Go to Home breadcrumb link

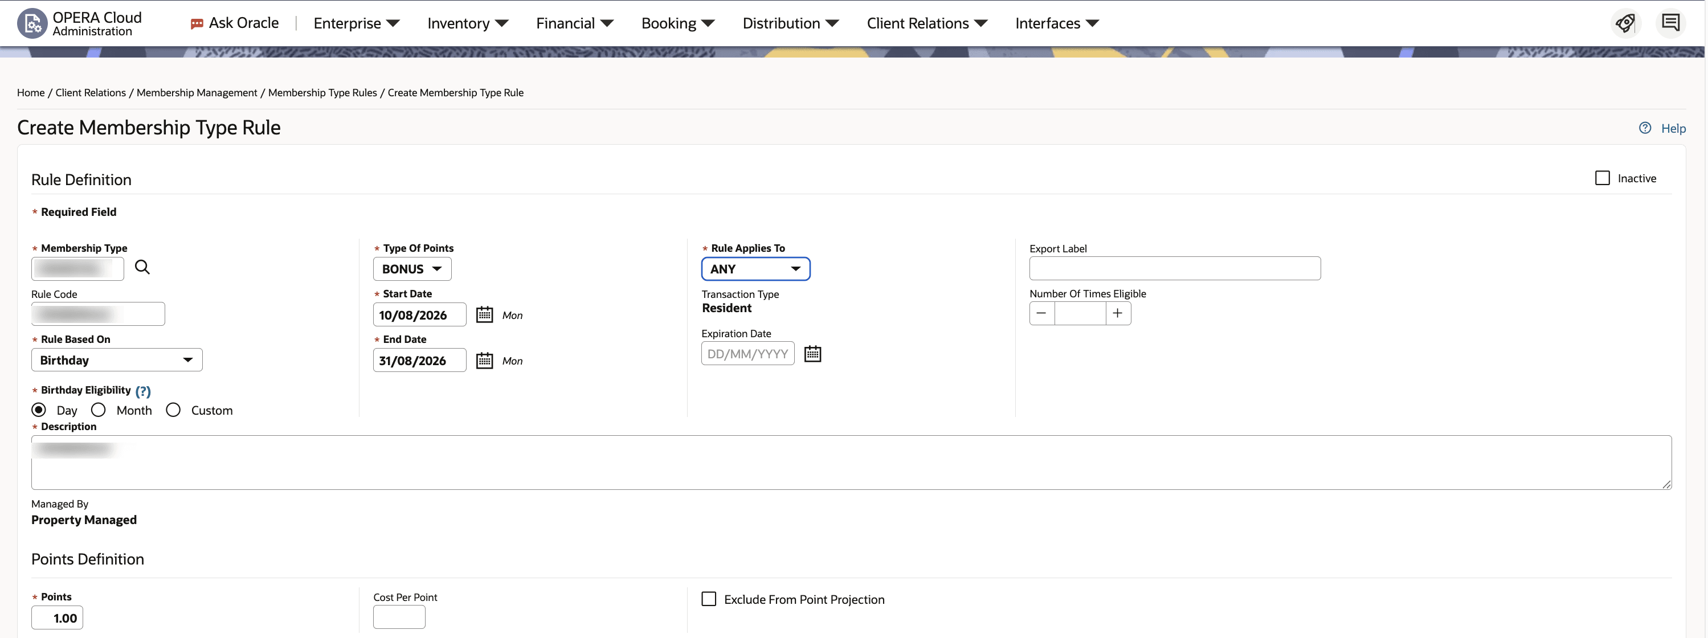coord(31,93)
